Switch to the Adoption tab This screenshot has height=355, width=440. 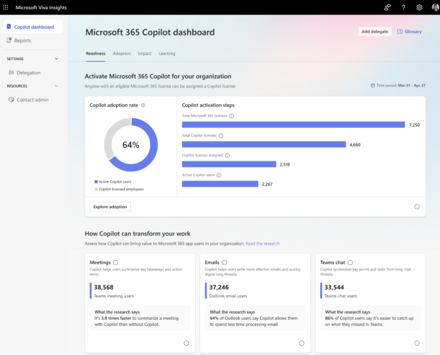click(122, 53)
